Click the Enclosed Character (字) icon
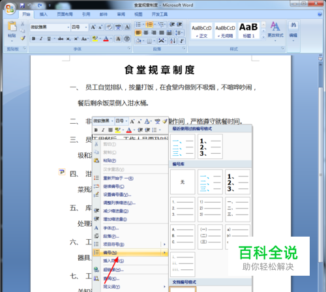326x292 pixels. (127, 38)
